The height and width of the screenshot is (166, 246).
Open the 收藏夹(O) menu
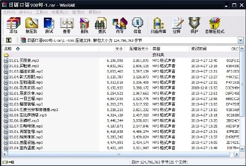[x=60, y=12]
